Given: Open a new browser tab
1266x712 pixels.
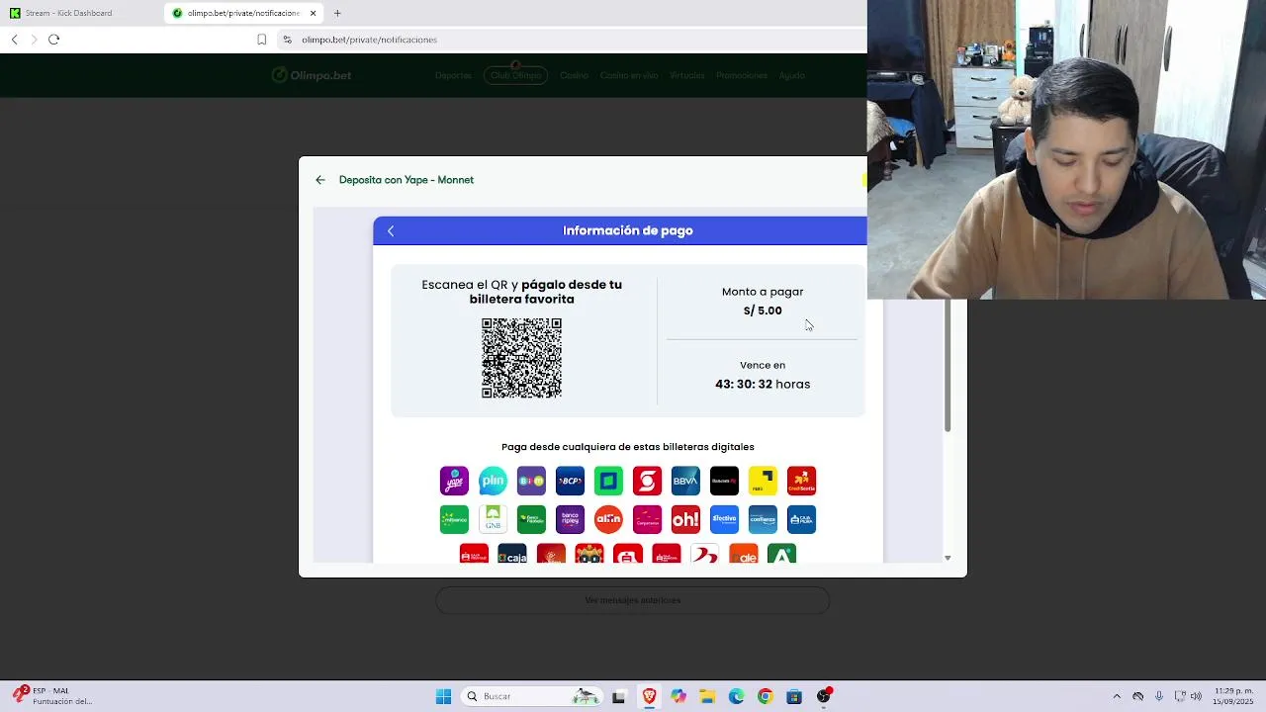Looking at the screenshot, I should tap(337, 13).
